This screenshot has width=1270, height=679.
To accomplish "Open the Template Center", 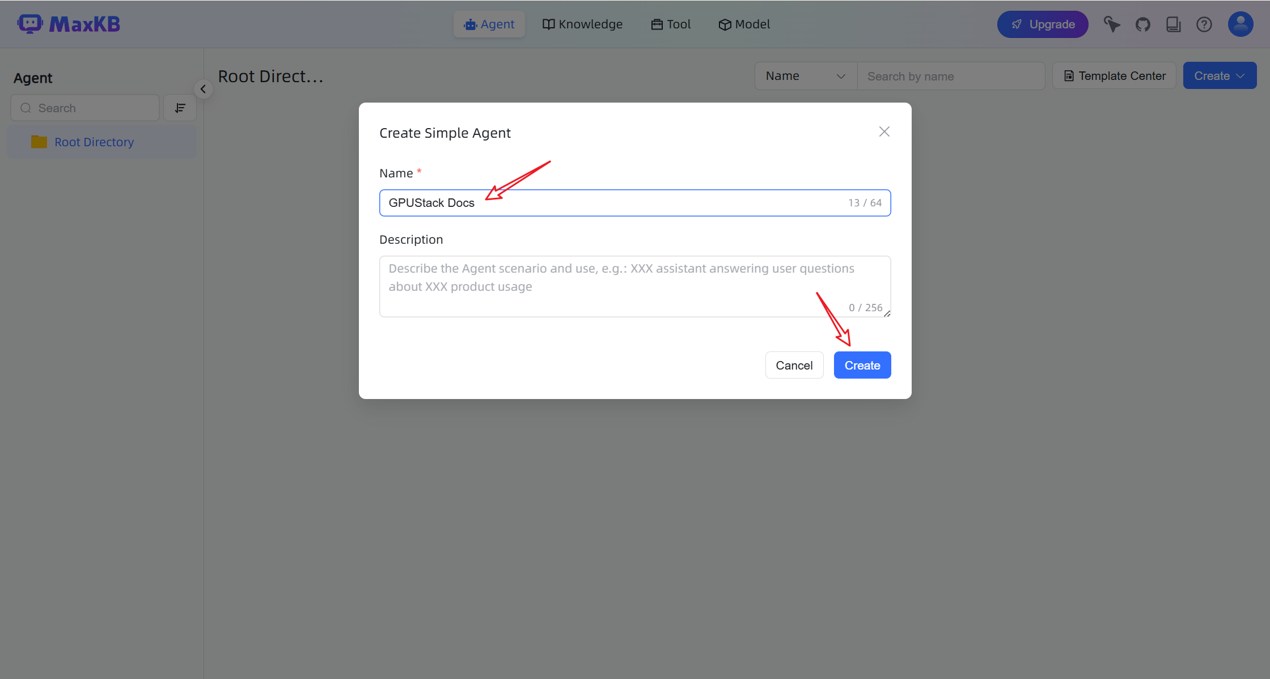I will 1114,76.
